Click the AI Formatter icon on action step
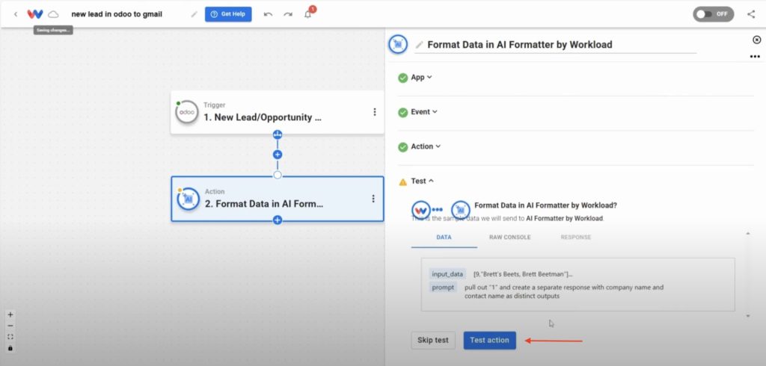Viewport: 766px width, 366px height. click(188, 199)
